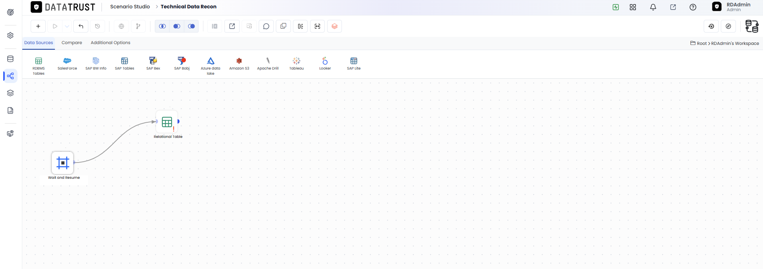763x269 pixels.
Task: Click the undo arrow button
Action: click(81, 26)
